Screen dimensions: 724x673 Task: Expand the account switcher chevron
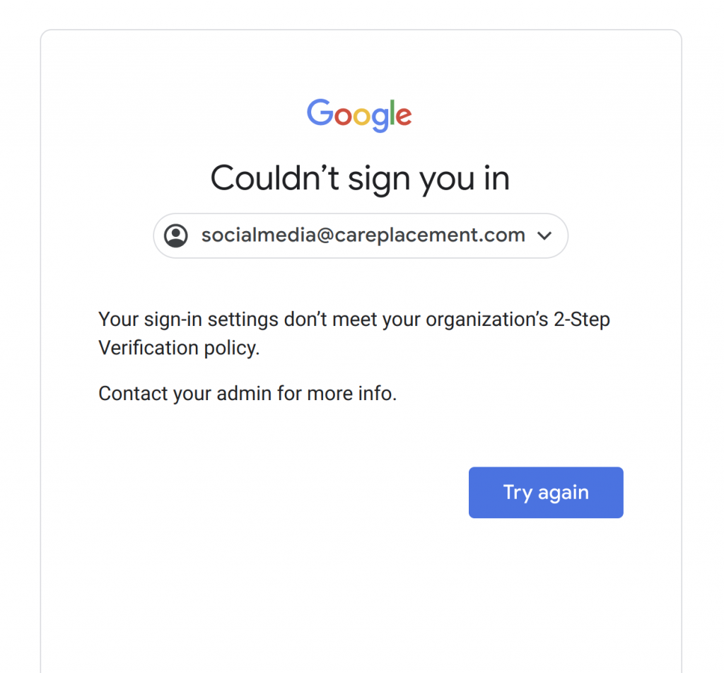pyautogui.click(x=544, y=236)
